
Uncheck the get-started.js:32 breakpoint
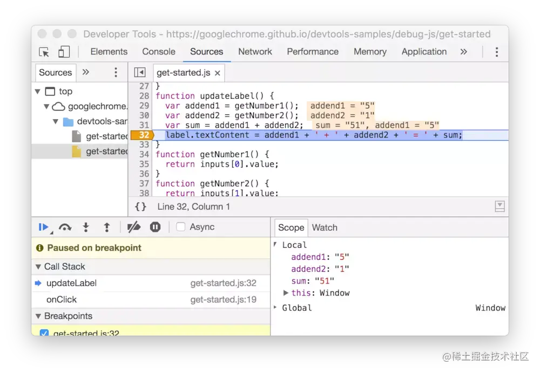click(44, 333)
